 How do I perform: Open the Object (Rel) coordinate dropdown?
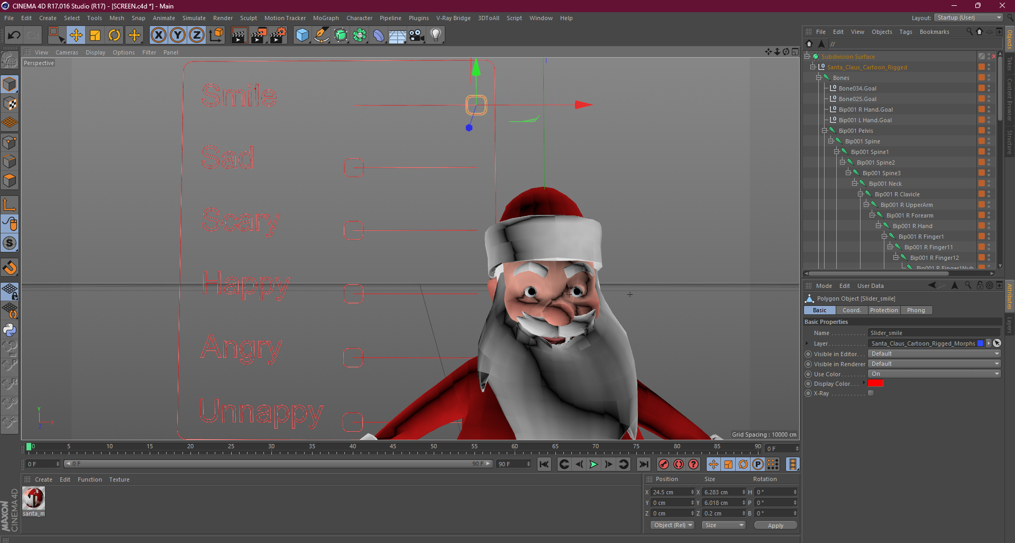672,525
